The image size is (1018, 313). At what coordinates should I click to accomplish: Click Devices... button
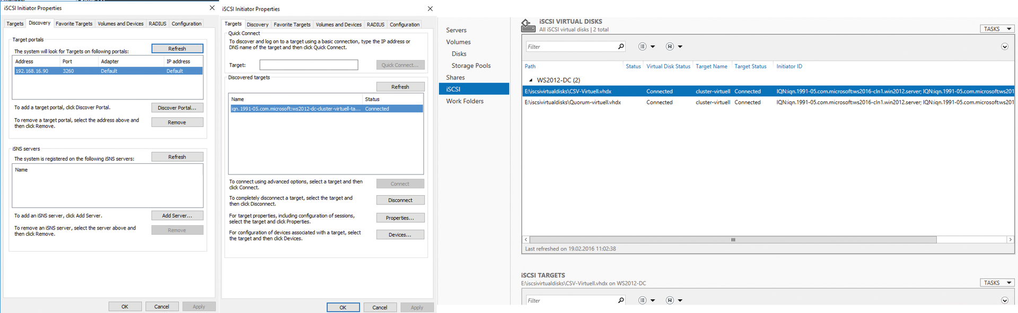[400, 235]
